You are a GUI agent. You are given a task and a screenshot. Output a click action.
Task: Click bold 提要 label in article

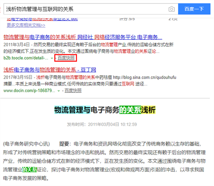tap(64, 144)
